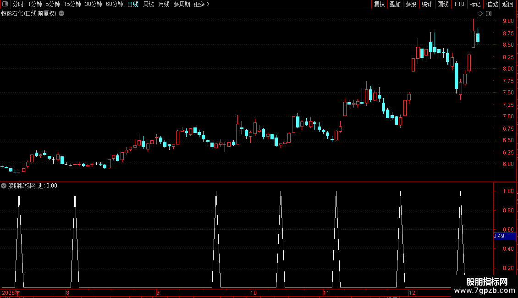Click the diamond icon above price axis
Viewport: 518px width, 298px height.
click(480, 14)
